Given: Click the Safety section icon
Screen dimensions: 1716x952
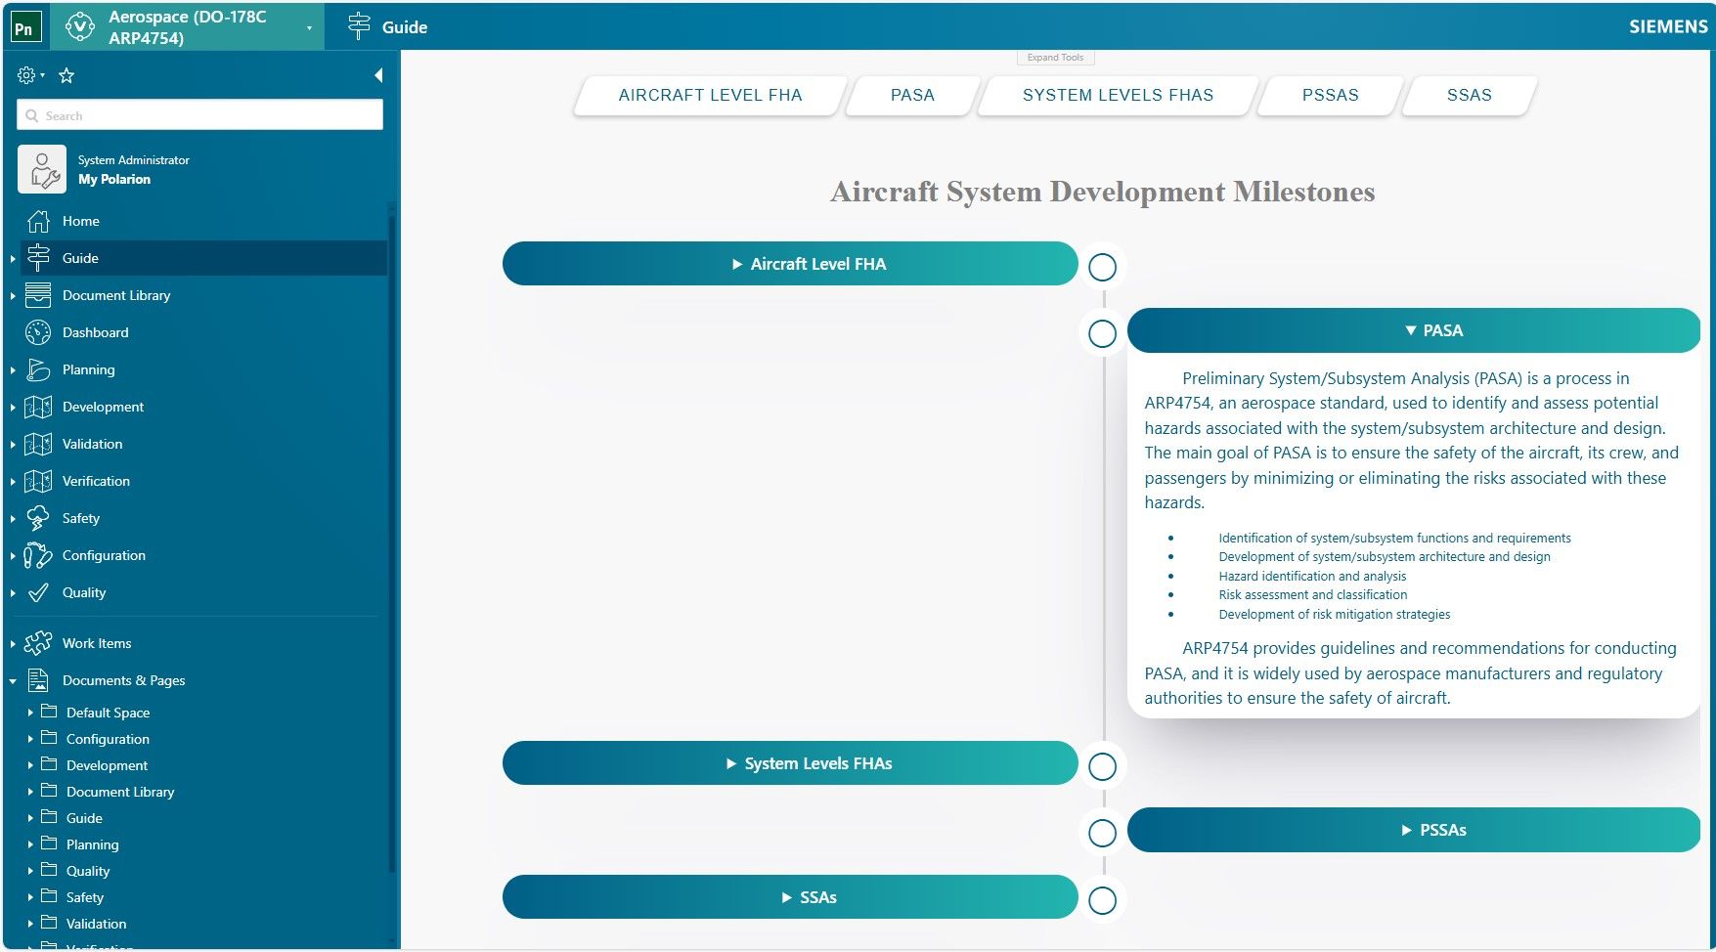Looking at the screenshot, I should [39, 518].
